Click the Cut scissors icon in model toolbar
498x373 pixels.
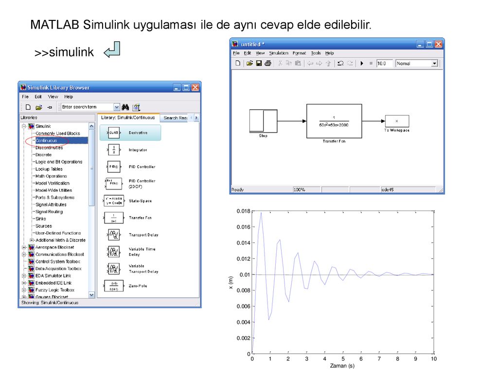click(x=280, y=63)
